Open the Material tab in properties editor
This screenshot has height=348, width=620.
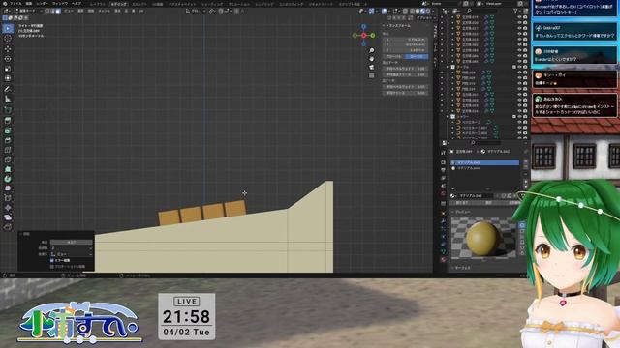click(444, 260)
